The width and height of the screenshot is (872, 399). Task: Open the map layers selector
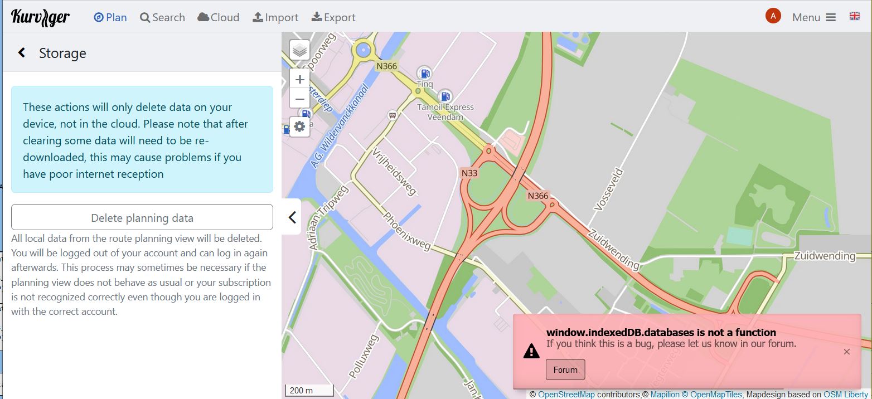(300, 51)
